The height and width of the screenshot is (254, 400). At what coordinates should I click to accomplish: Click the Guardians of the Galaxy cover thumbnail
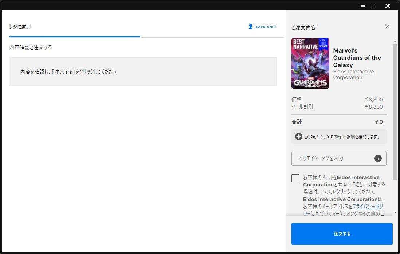click(x=310, y=64)
